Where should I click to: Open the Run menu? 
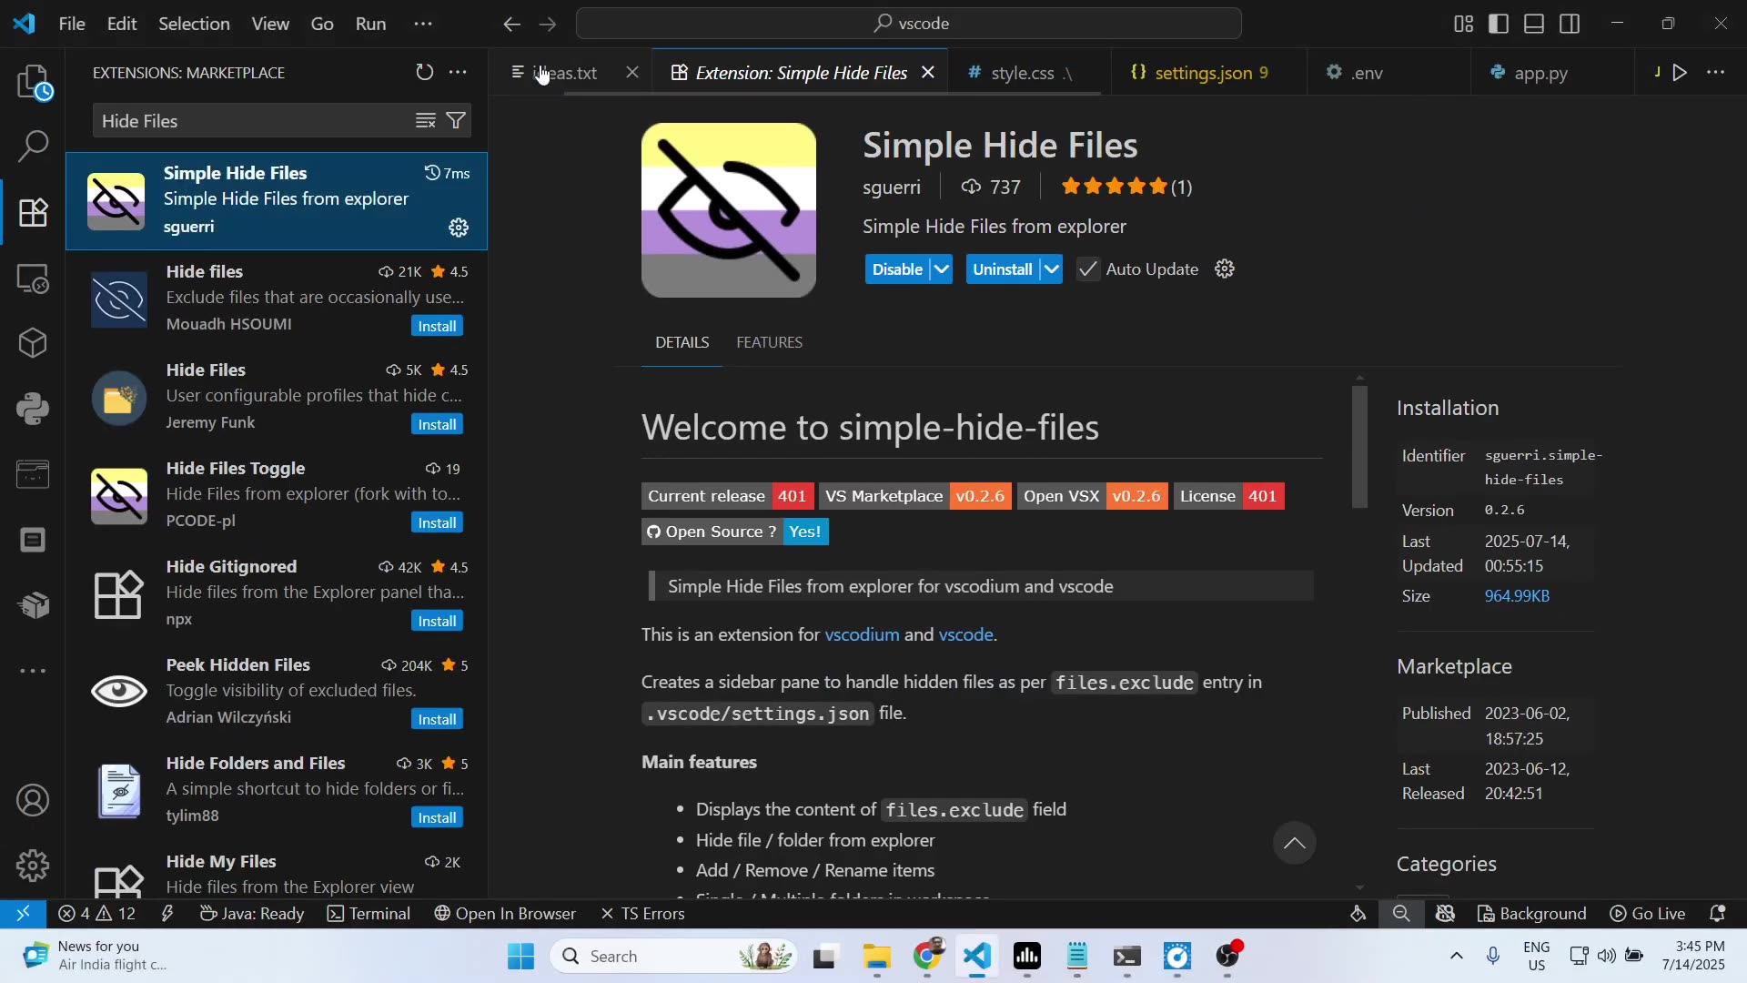(x=370, y=24)
